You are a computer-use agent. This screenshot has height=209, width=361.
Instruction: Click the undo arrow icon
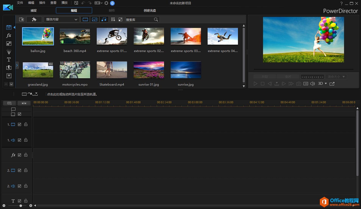(x=83, y=3)
